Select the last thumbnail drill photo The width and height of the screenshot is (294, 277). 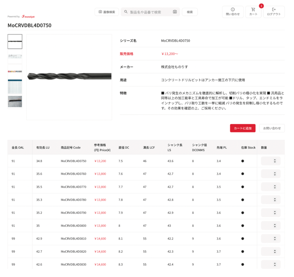(x=15, y=101)
